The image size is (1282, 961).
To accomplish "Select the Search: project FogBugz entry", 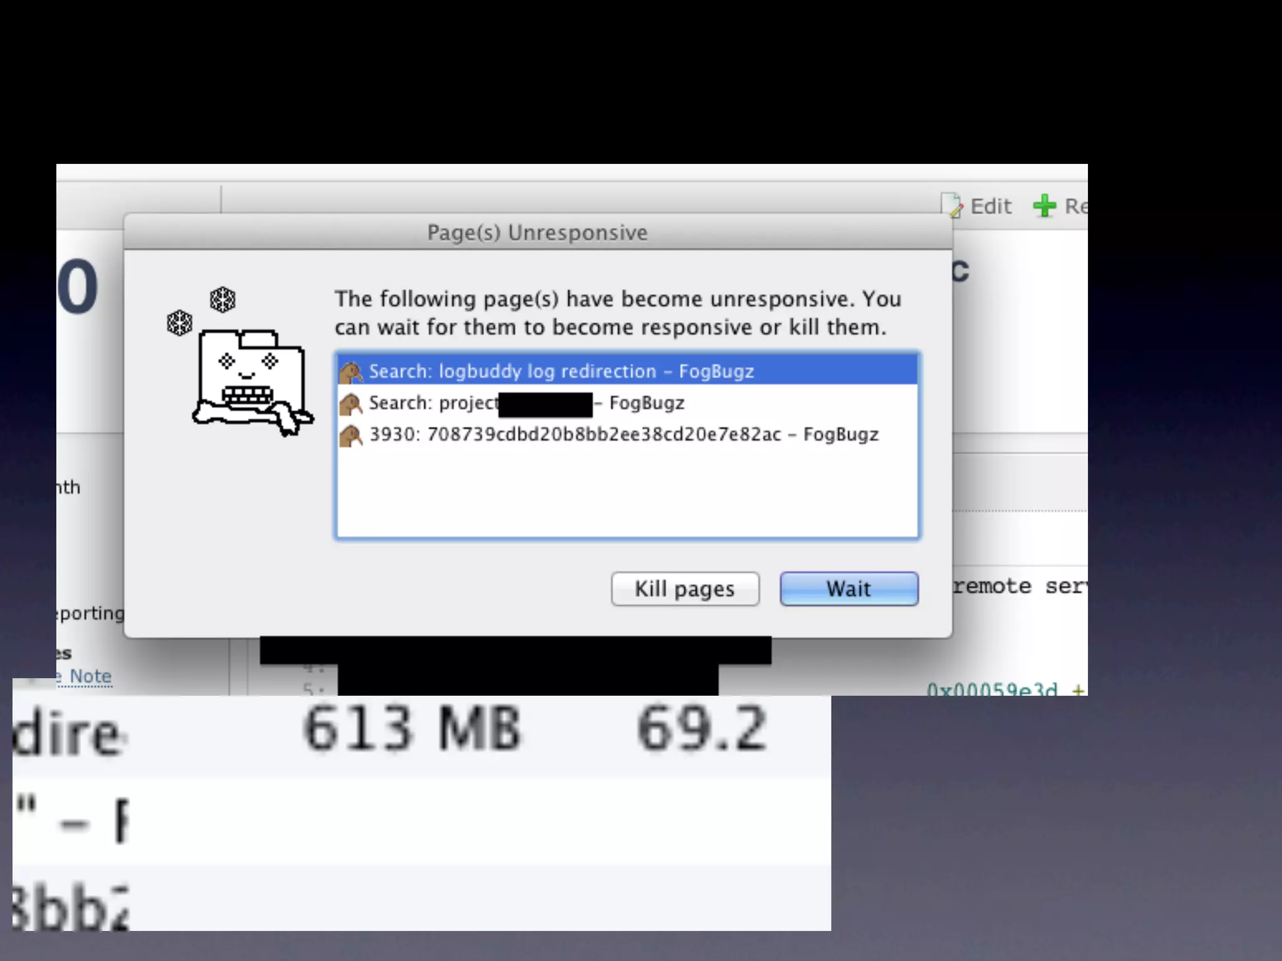I will pos(627,402).
